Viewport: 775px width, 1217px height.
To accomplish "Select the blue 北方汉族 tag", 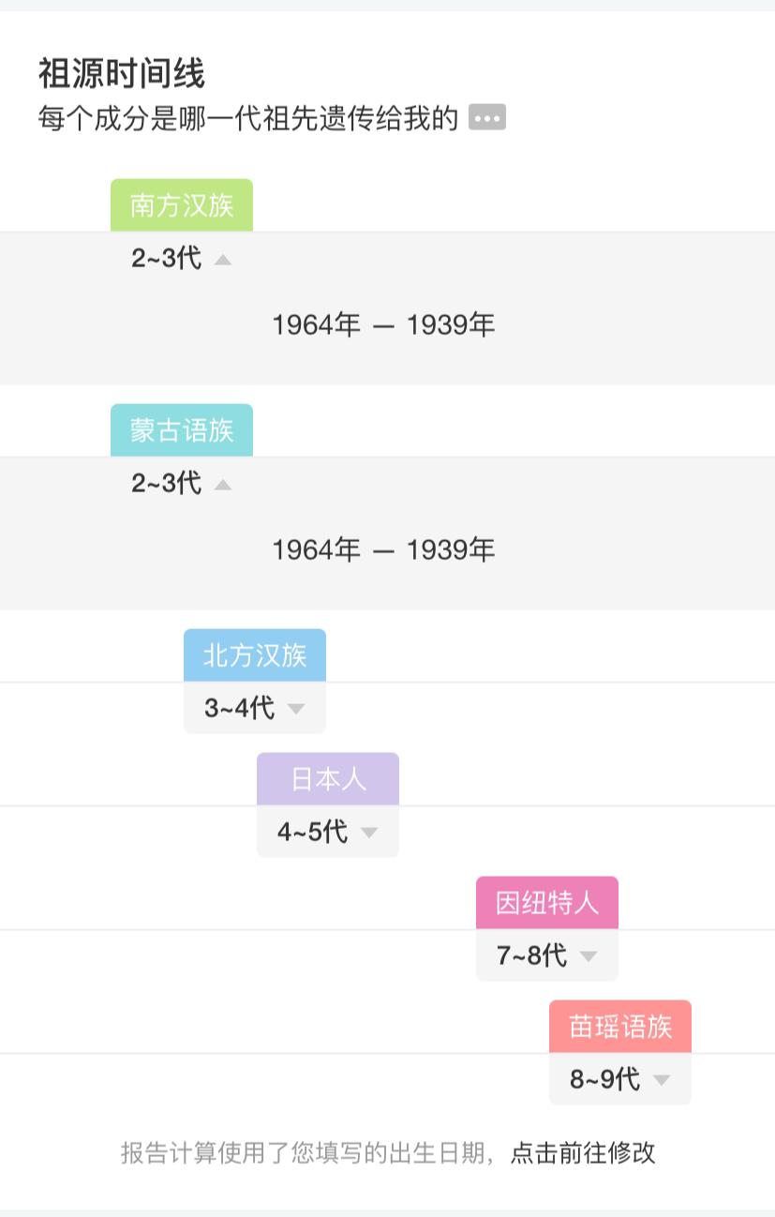I will (255, 655).
